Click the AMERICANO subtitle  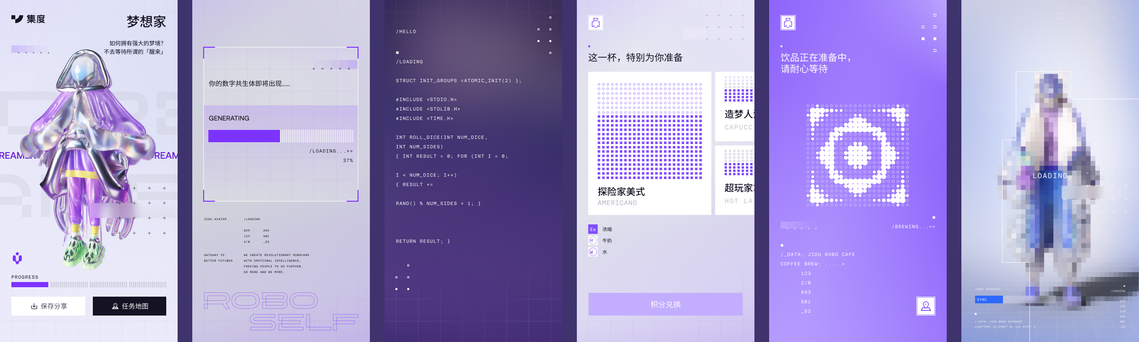click(617, 203)
